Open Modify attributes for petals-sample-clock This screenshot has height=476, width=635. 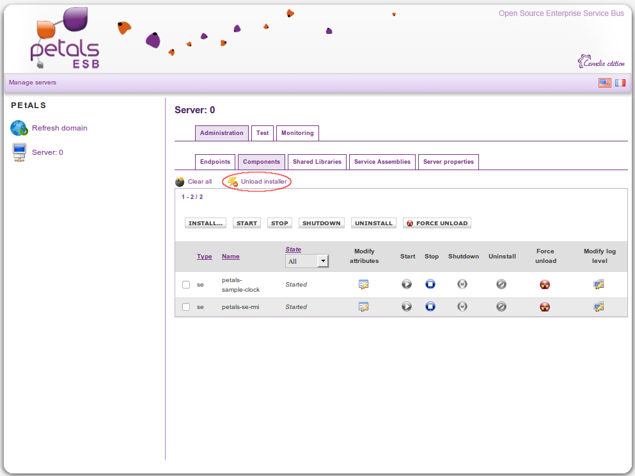coord(364,285)
